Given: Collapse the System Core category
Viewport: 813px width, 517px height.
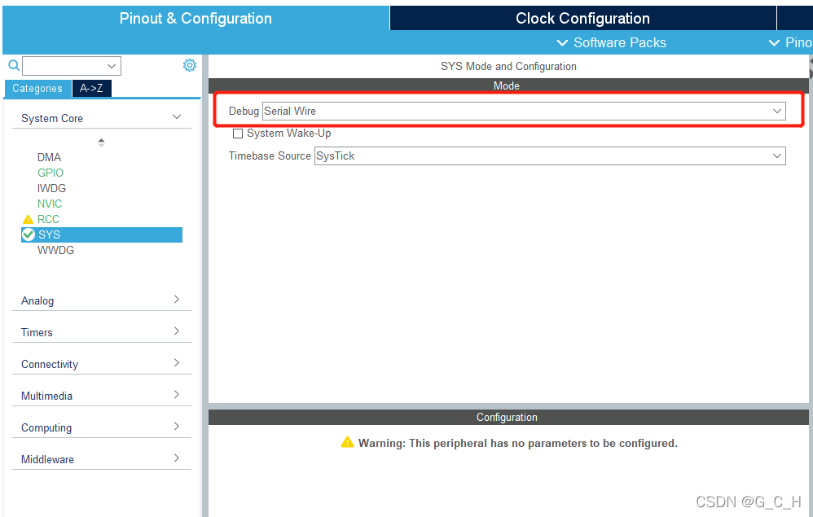Looking at the screenshot, I should [x=102, y=118].
